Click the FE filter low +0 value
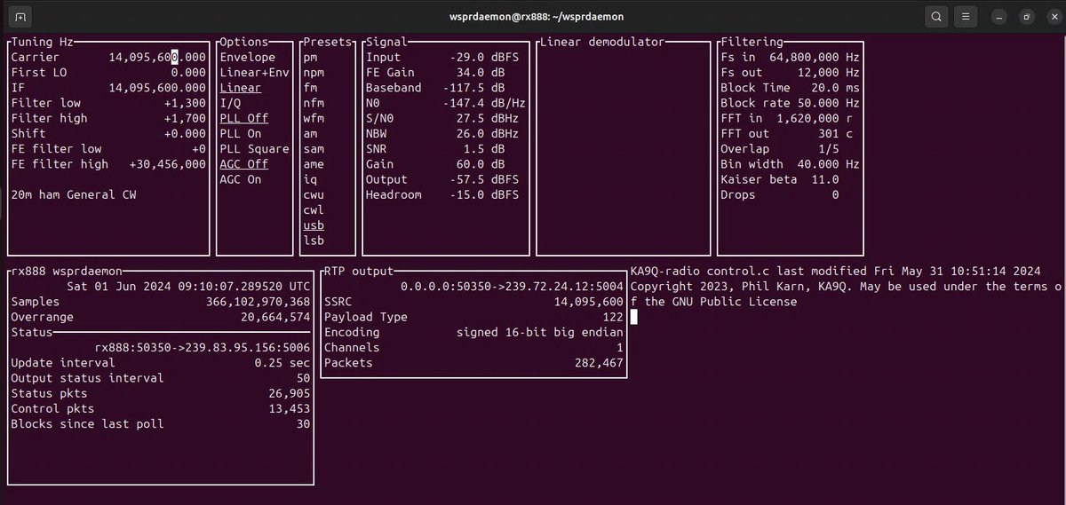The image size is (1066, 505). coord(199,148)
